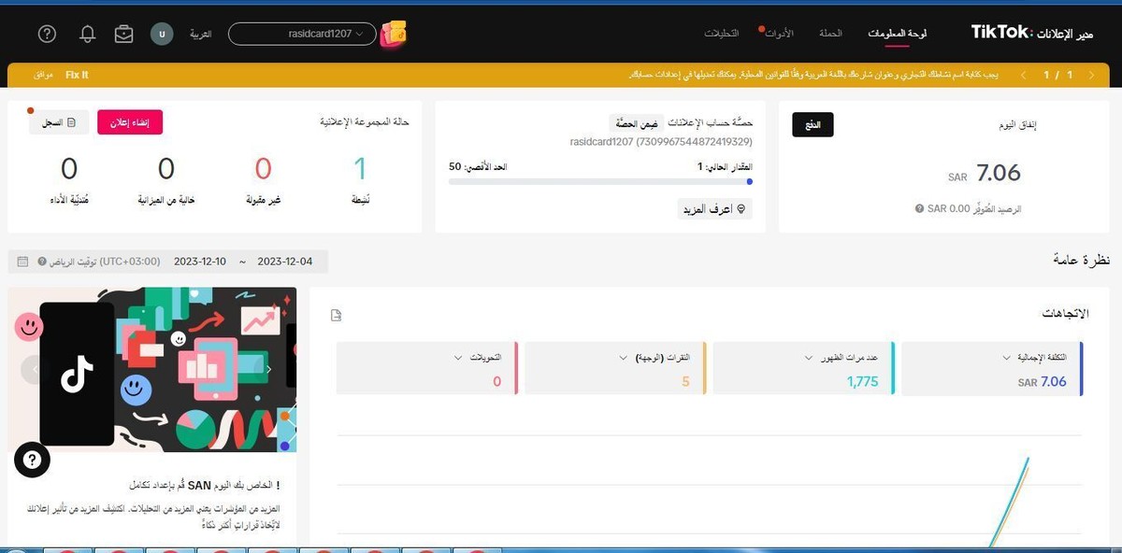Open the floating help button on the promo card
The width and height of the screenshot is (1122, 553).
click(x=32, y=460)
